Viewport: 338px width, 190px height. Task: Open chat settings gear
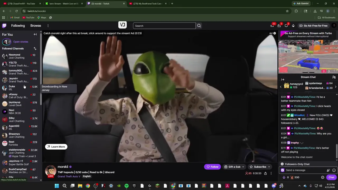tap(322, 177)
